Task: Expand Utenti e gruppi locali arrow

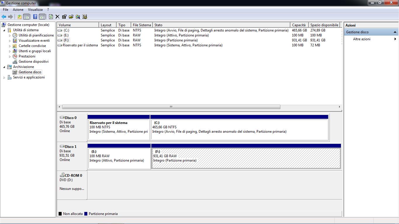Action: [10, 51]
